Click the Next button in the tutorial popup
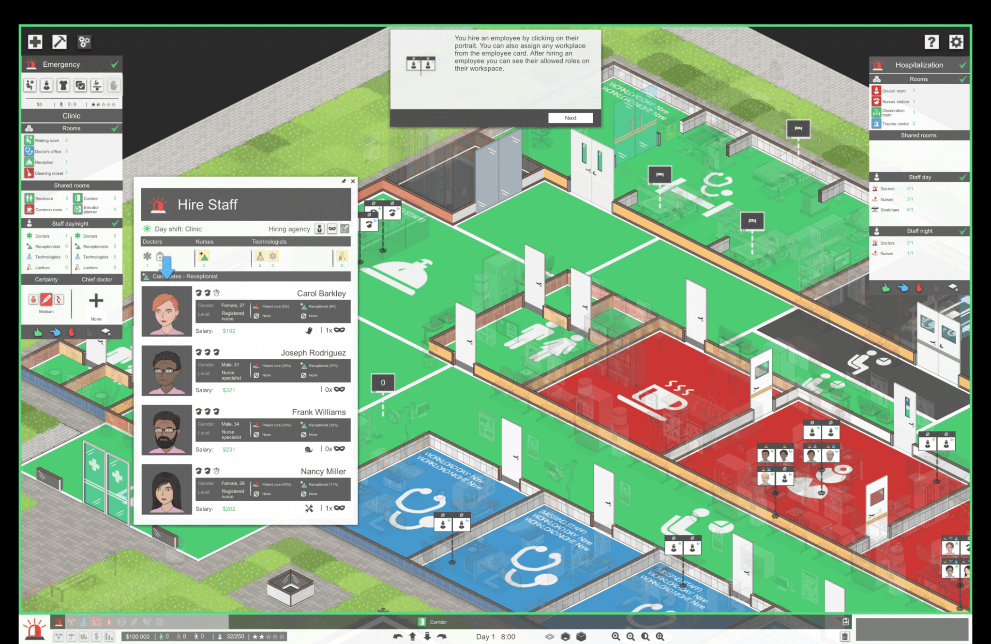991x644 pixels. (570, 118)
